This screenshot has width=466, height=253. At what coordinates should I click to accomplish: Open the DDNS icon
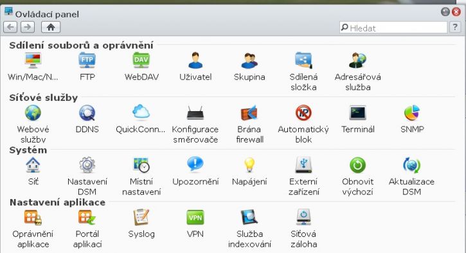pyautogui.click(x=87, y=113)
